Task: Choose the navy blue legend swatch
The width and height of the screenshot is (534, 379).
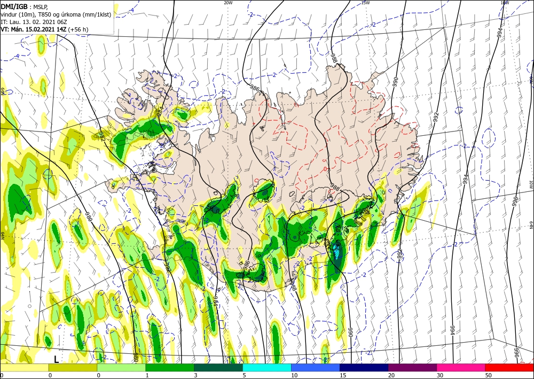Action: 364,367
